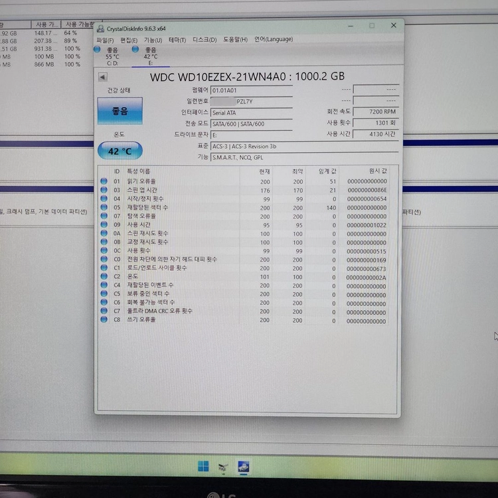Click the CrystalDiskInfo title bar app icon
This screenshot has height=498, width=498.
click(x=101, y=29)
